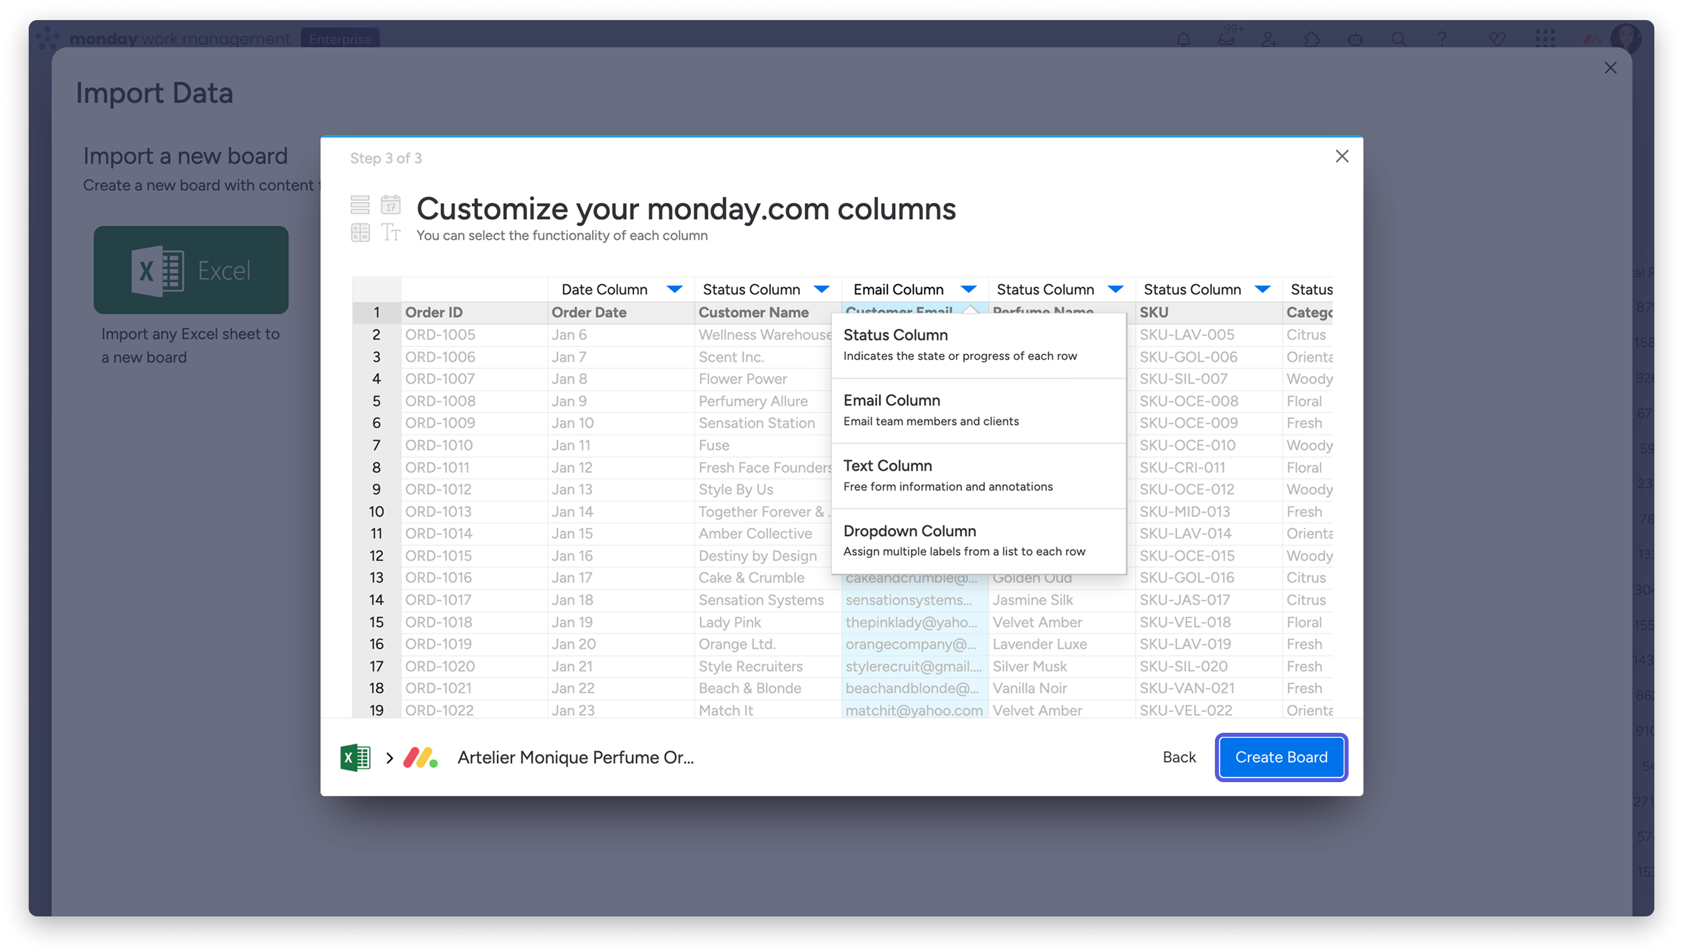Choose Text Column from the type menu
This screenshot has width=1683, height=952.
pos(979,475)
